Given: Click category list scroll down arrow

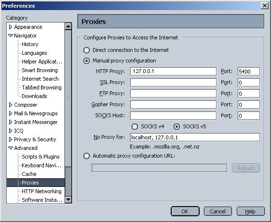Looking at the screenshot, I should pyautogui.click(x=68, y=199).
